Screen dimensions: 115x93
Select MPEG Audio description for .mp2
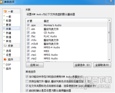(x=51, y=59)
